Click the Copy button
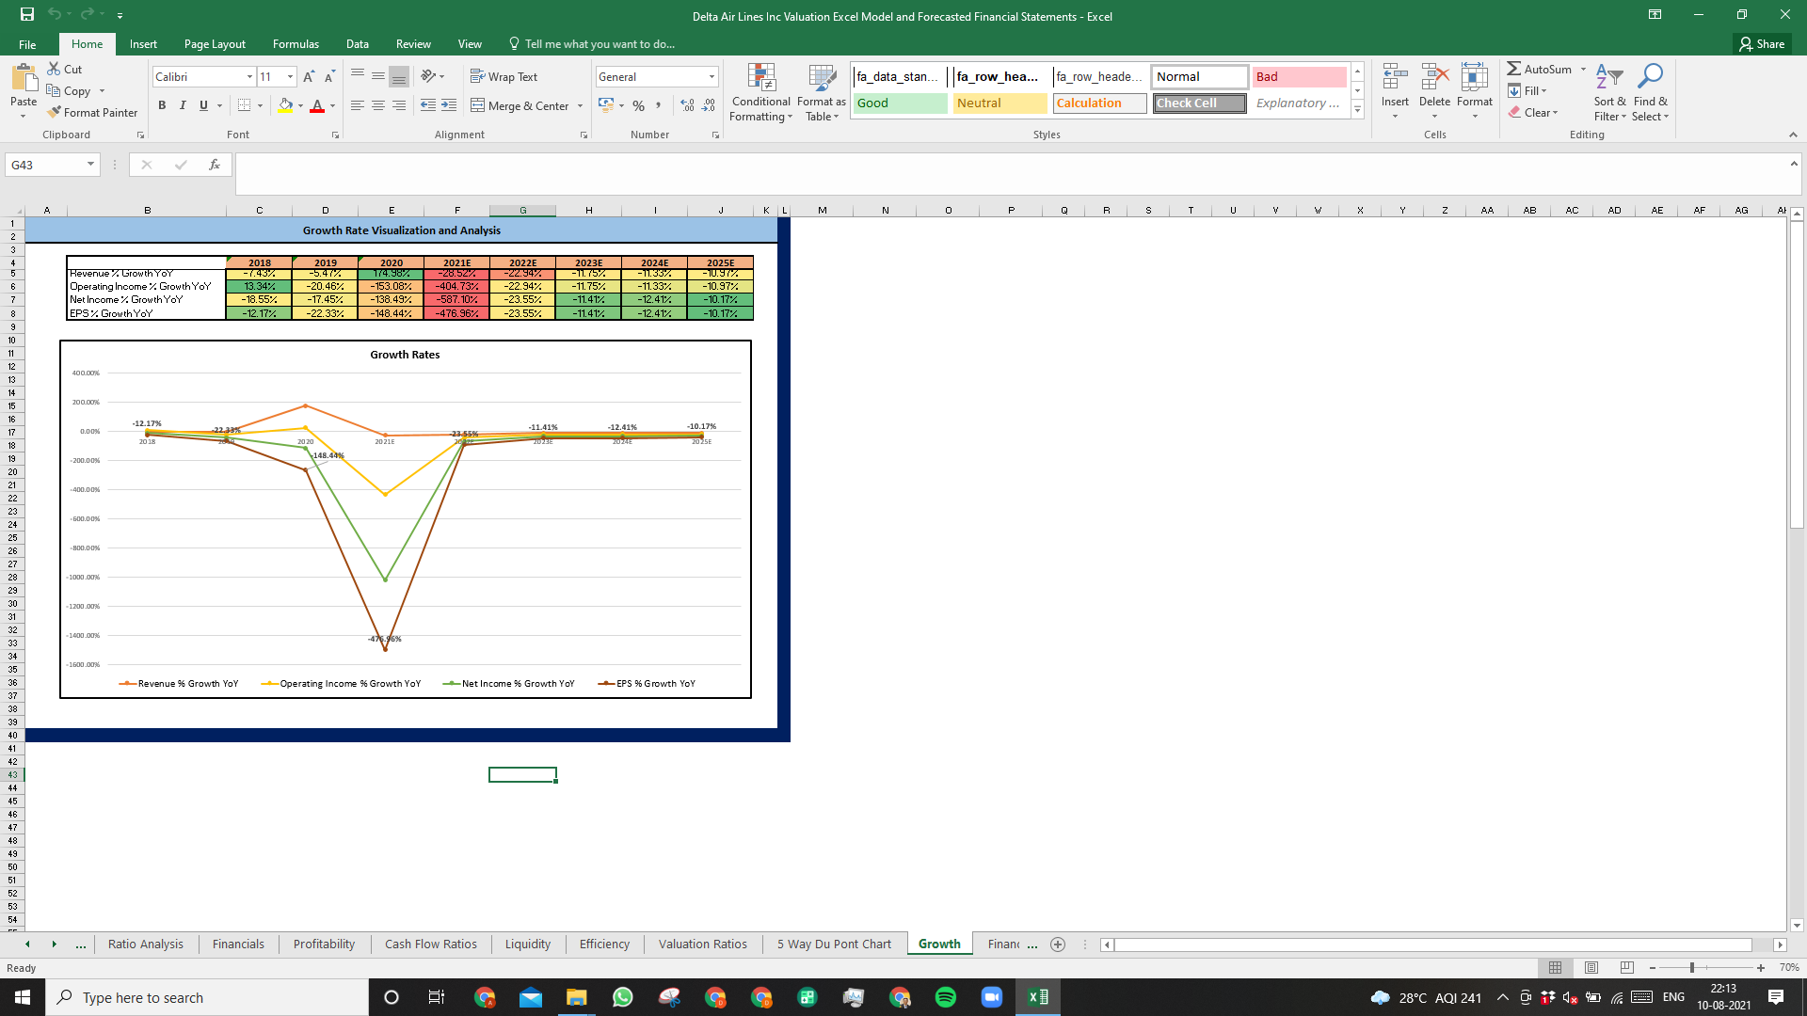This screenshot has width=1807, height=1016. tap(69, 91)
